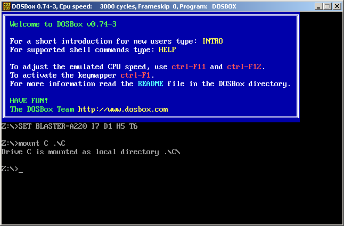
Task: Click the DOSBox title bar text
Action: 124,6
